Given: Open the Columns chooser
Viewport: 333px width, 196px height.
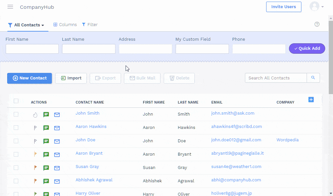Looking at the screenshot, I should point(65,25).
